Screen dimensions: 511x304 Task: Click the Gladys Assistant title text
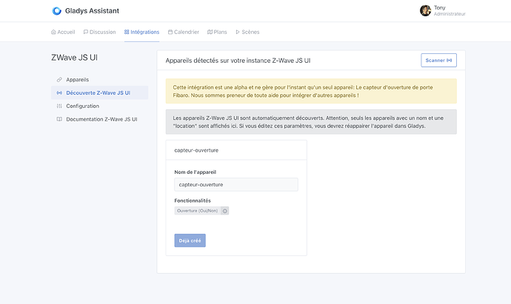point(93,11)
